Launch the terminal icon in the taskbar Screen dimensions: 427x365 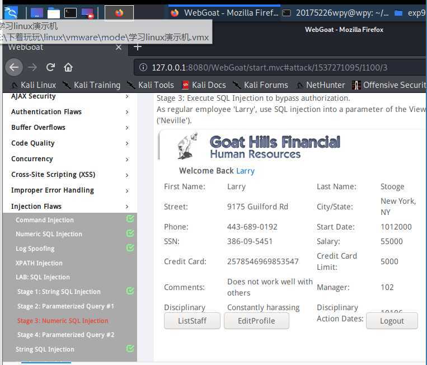click(71, 13)
